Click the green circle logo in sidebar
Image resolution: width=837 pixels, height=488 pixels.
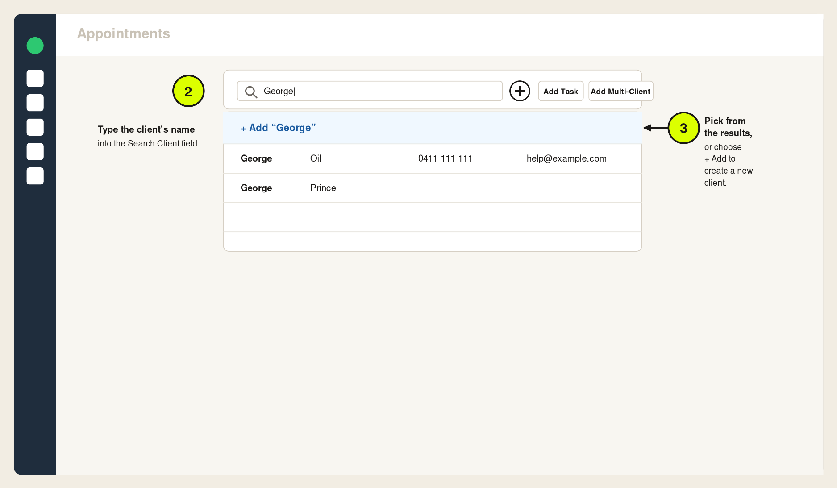(35, 46)
